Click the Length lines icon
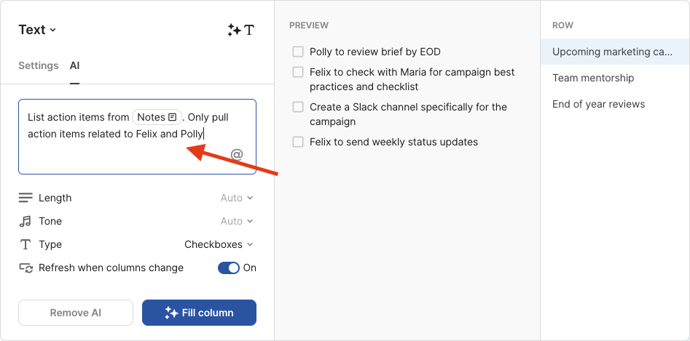 [26, 198]
